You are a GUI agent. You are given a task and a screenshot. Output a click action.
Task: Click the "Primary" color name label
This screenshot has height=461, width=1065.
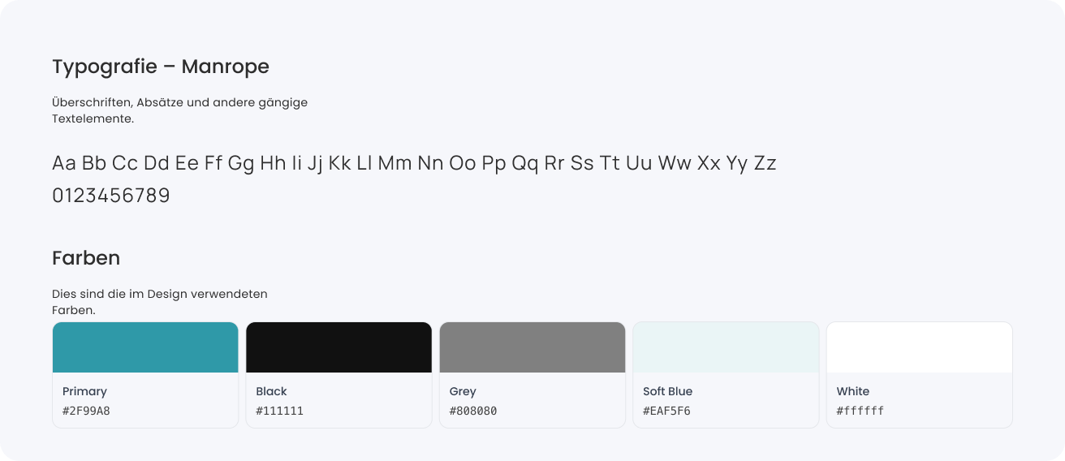(x=84, y=391)
